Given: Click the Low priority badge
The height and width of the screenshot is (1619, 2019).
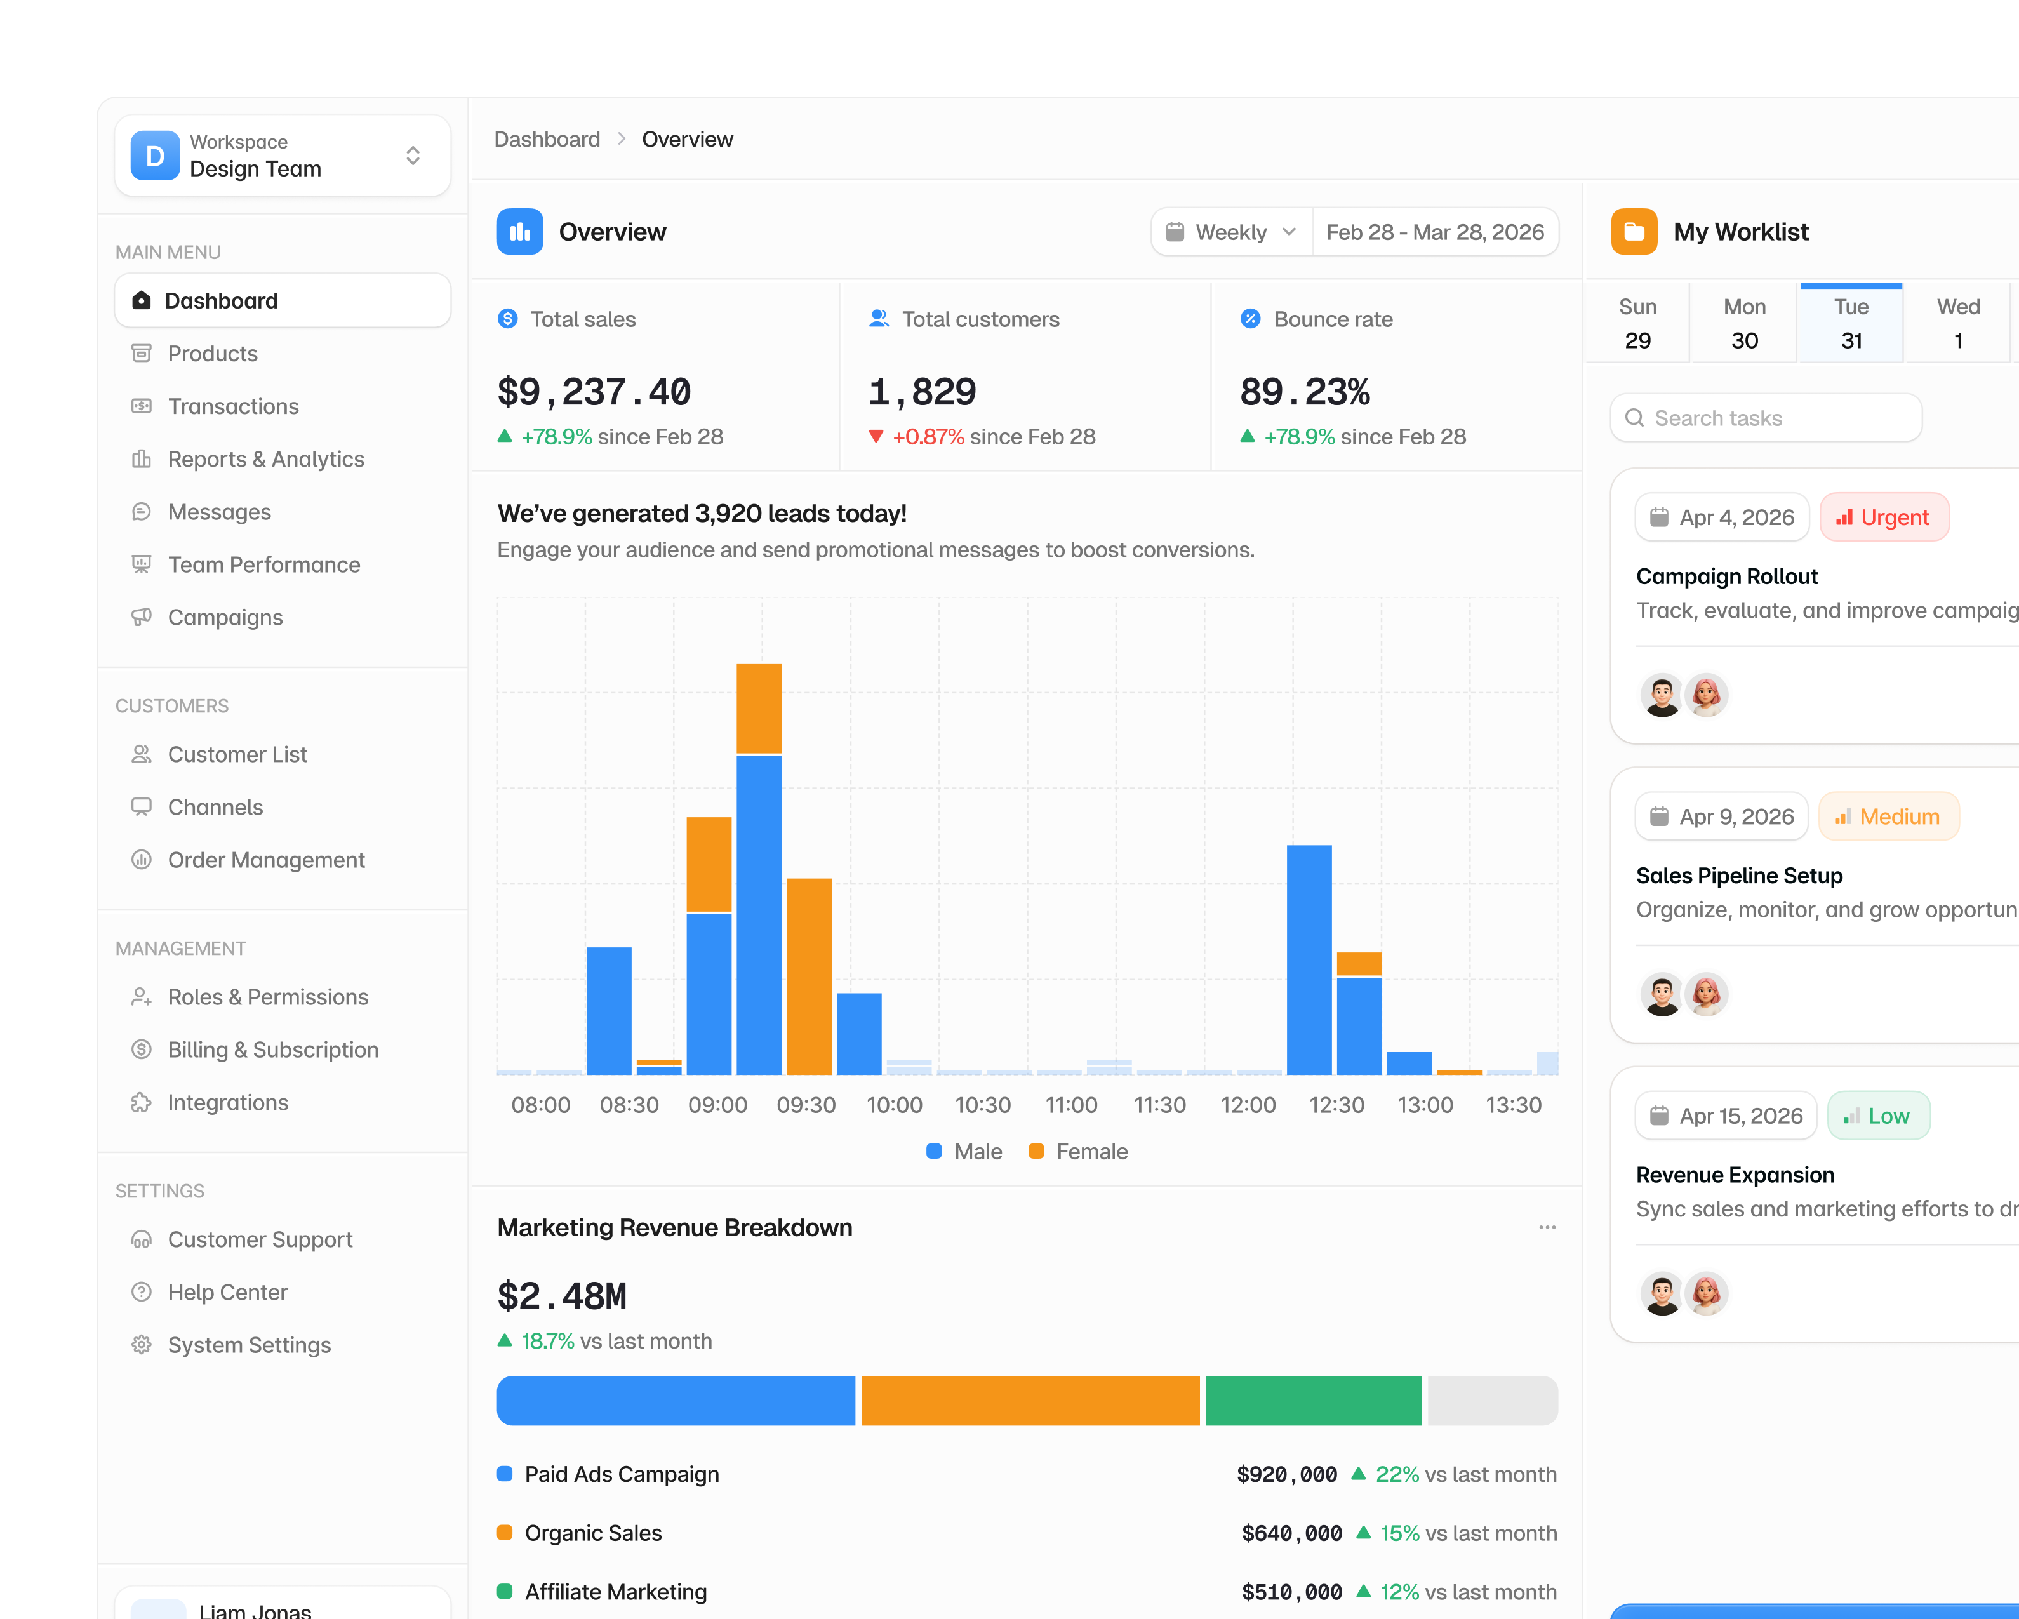Looking at the screenshot, I should pos(1879,1116).
